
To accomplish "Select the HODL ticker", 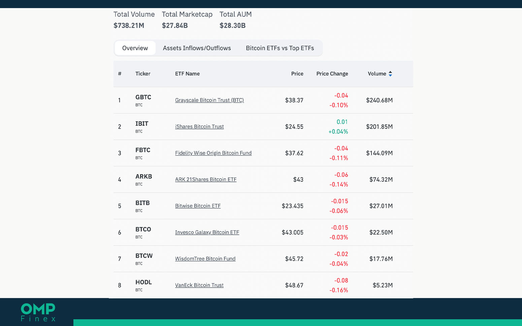I will (143, 282).
